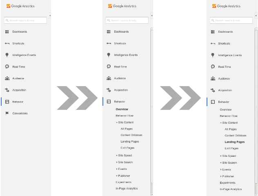Click Intelligence Events bulb icon in right panel
This screenshot has width=258, height=196.
(213, 55)
